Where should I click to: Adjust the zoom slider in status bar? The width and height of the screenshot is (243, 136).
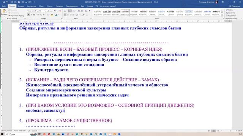[x=231, y=131]
